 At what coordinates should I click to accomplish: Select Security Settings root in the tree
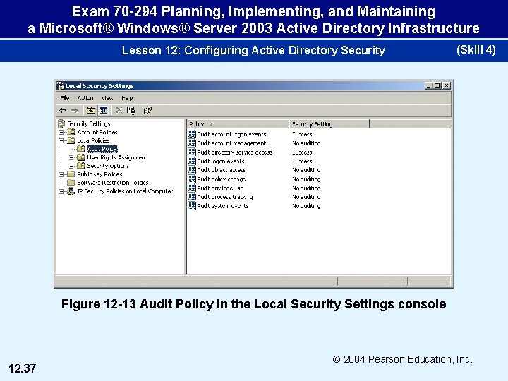89,123
